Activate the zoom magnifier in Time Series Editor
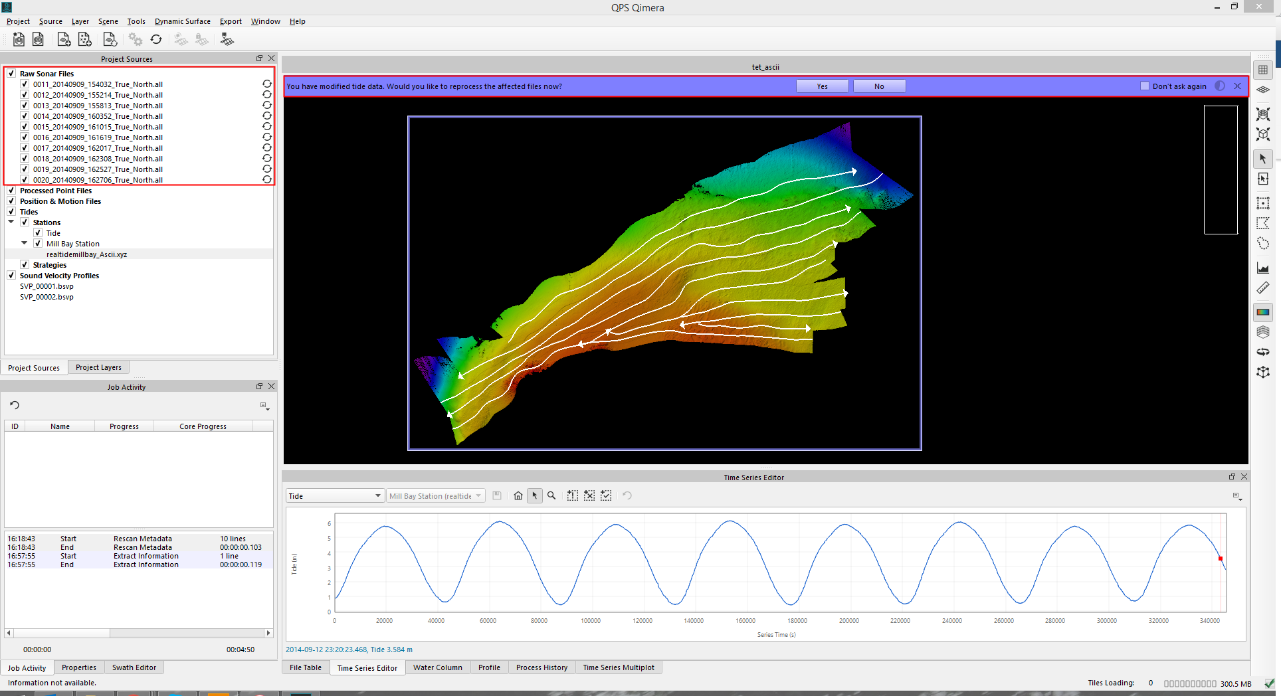 pyautogui.click(x=551, y=496)
